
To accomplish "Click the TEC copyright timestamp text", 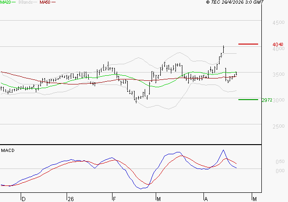I will (x=235, y=2).
